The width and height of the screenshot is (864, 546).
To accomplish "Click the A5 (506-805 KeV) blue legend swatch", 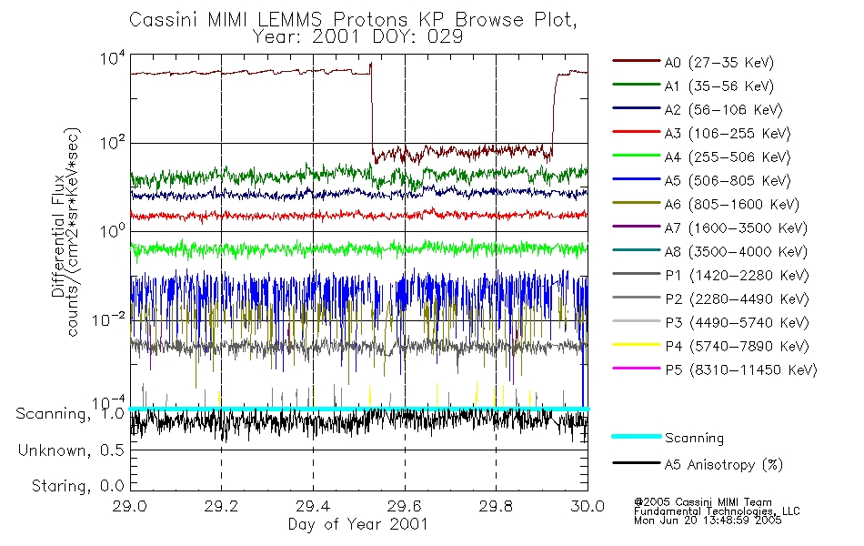I will [637, 179].
